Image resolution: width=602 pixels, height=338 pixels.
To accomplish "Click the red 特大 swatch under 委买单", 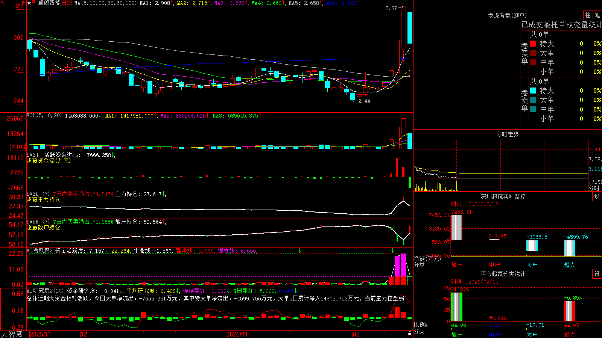I will 533,44.
